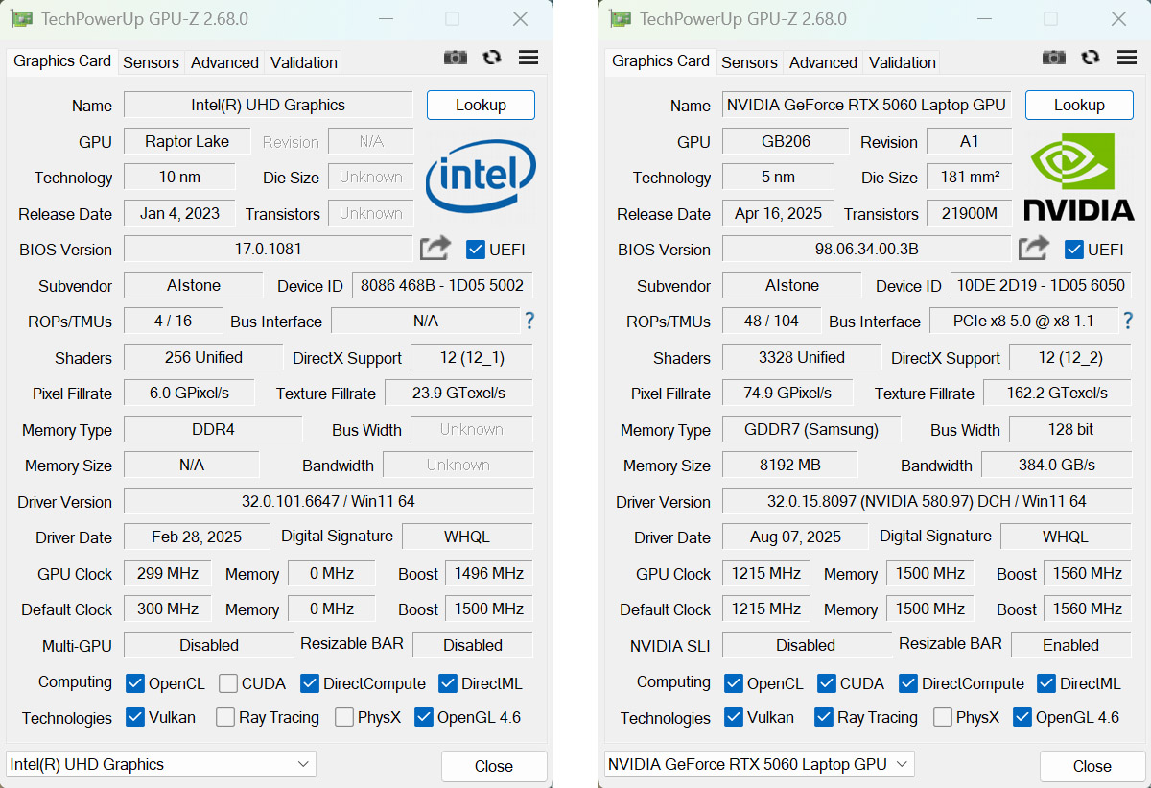This screenshot has height=788, width=1151.
Task: Open the NVIDIA GeForce RTX 5060 GPU dropdown
Action: coord(760,764)
